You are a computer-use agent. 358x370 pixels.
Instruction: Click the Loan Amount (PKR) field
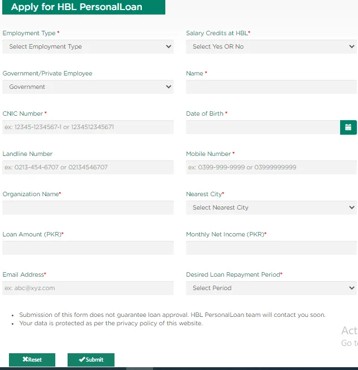(x=88, y=248)
